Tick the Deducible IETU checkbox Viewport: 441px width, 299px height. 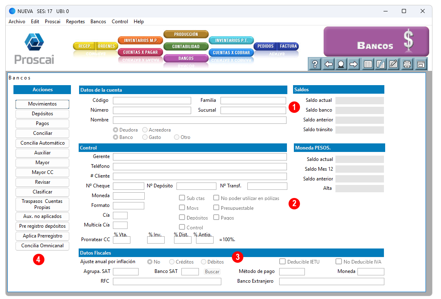coord(282,262)
